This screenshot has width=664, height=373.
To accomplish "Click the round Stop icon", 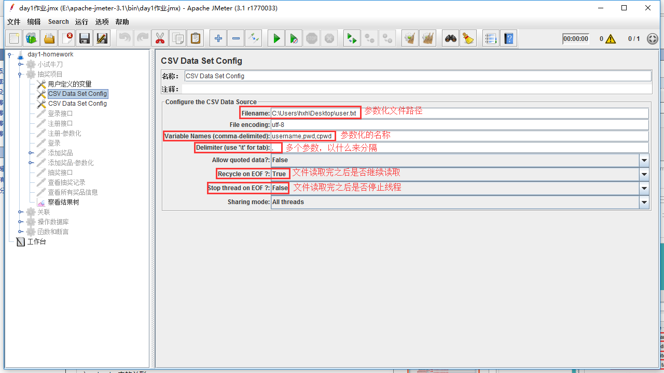I will pos(311,38).
